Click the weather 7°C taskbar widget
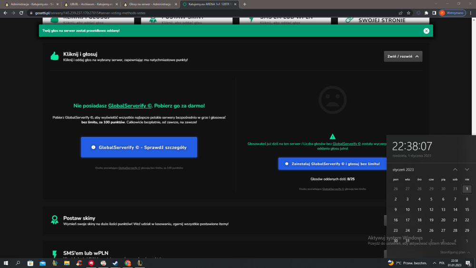476x268 pixels. pyautogui.click(x=407, y=263)
